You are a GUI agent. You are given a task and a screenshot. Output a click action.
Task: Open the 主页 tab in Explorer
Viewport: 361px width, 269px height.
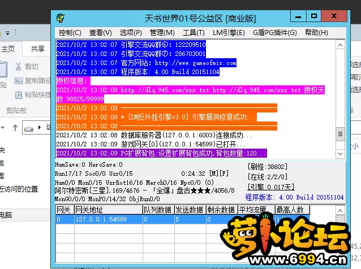[x=8, y=49]
